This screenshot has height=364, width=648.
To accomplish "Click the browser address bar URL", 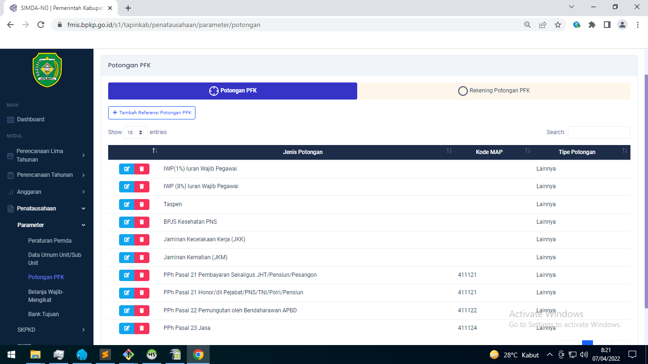I will tap(164, 25).
